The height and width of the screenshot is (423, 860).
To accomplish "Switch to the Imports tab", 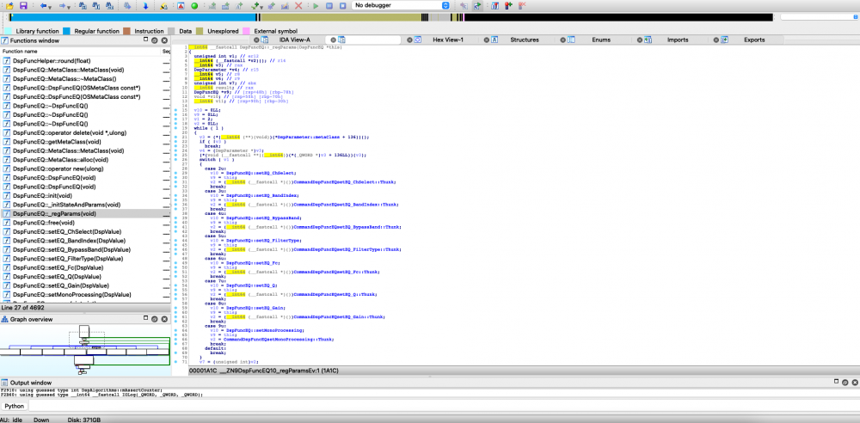I will pos(678,40).
